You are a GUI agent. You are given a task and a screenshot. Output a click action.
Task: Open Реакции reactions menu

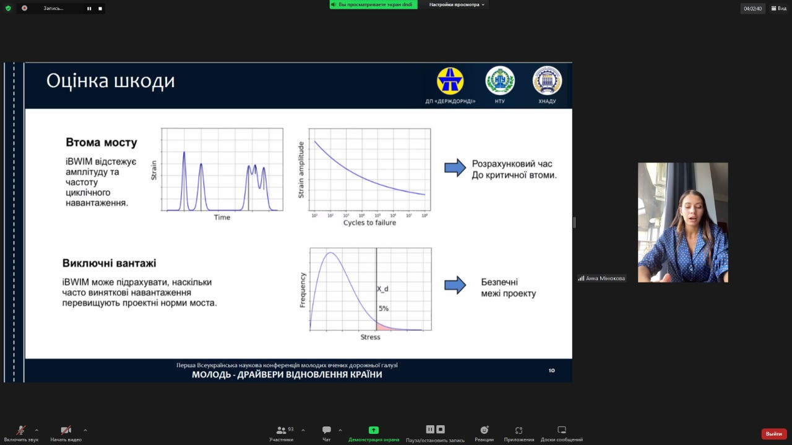(x=484, y=431)
